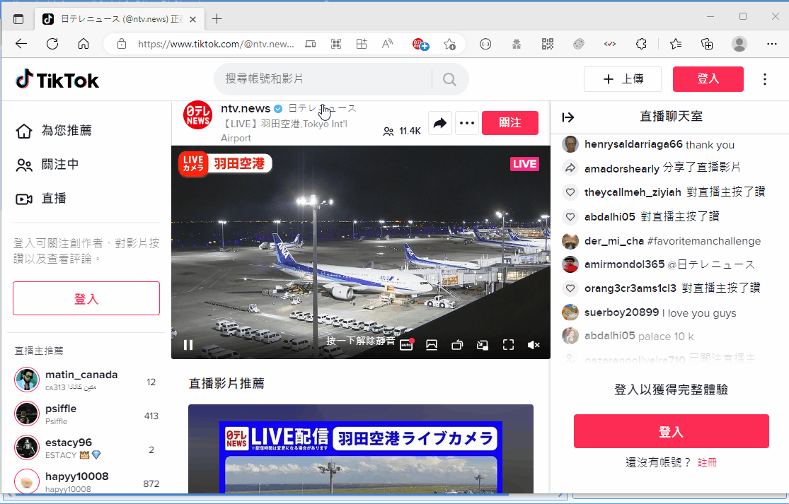
Task: Click henrysaldarriaga66 in chat
Action: [633, 144]
